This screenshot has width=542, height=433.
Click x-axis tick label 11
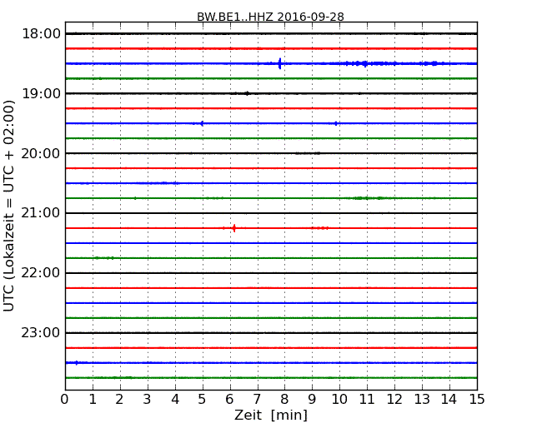[x=367, y=400]
